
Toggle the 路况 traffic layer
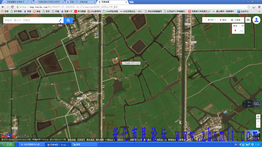point(223,20)
